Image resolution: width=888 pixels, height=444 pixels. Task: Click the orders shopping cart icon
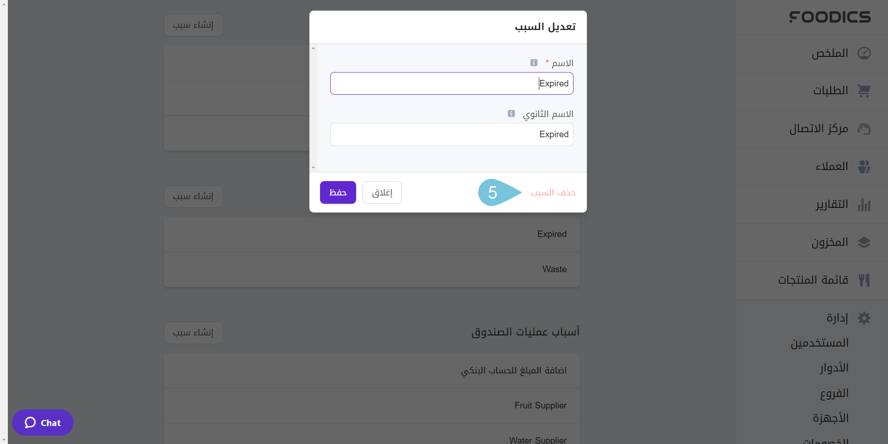click(x=864, y=91)
